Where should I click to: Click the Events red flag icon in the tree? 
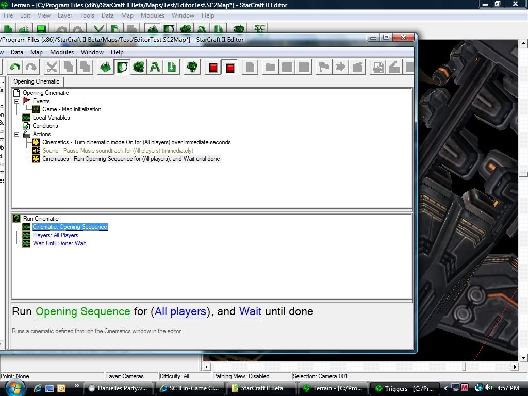point(26,101)
